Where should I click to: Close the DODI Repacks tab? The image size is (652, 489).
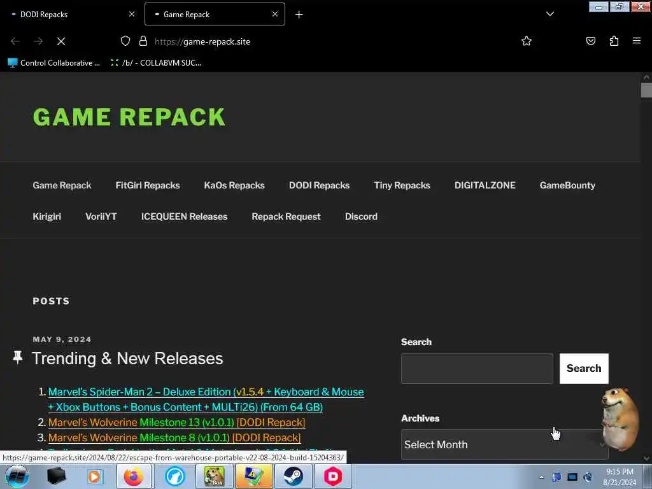pyautogui.click(x=131, y=14)
